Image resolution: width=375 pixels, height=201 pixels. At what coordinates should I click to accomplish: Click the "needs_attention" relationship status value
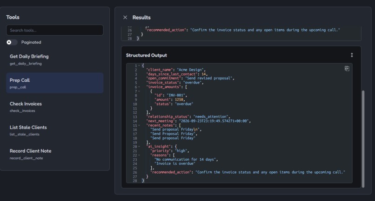pos(210,117)
